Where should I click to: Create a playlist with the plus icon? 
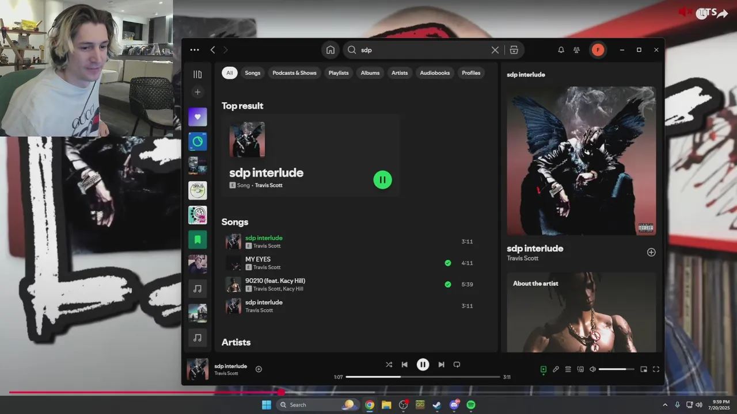[x=197, y=92]
